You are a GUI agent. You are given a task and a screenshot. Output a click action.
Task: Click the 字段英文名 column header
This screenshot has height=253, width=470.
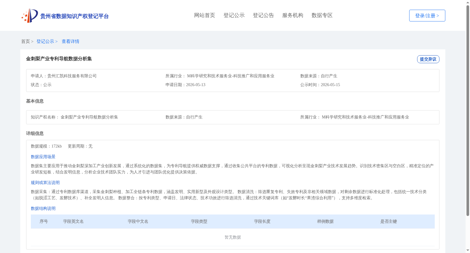pyautogui.click(x=73, y=222)
